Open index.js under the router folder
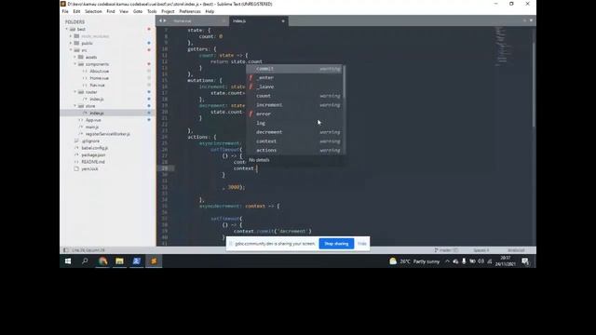596x335 pixels. click(97, 99)
